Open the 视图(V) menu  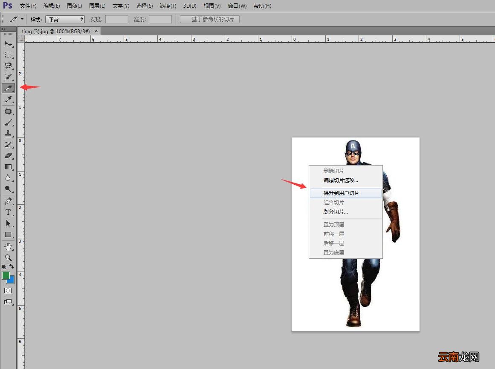click(212, 6)
